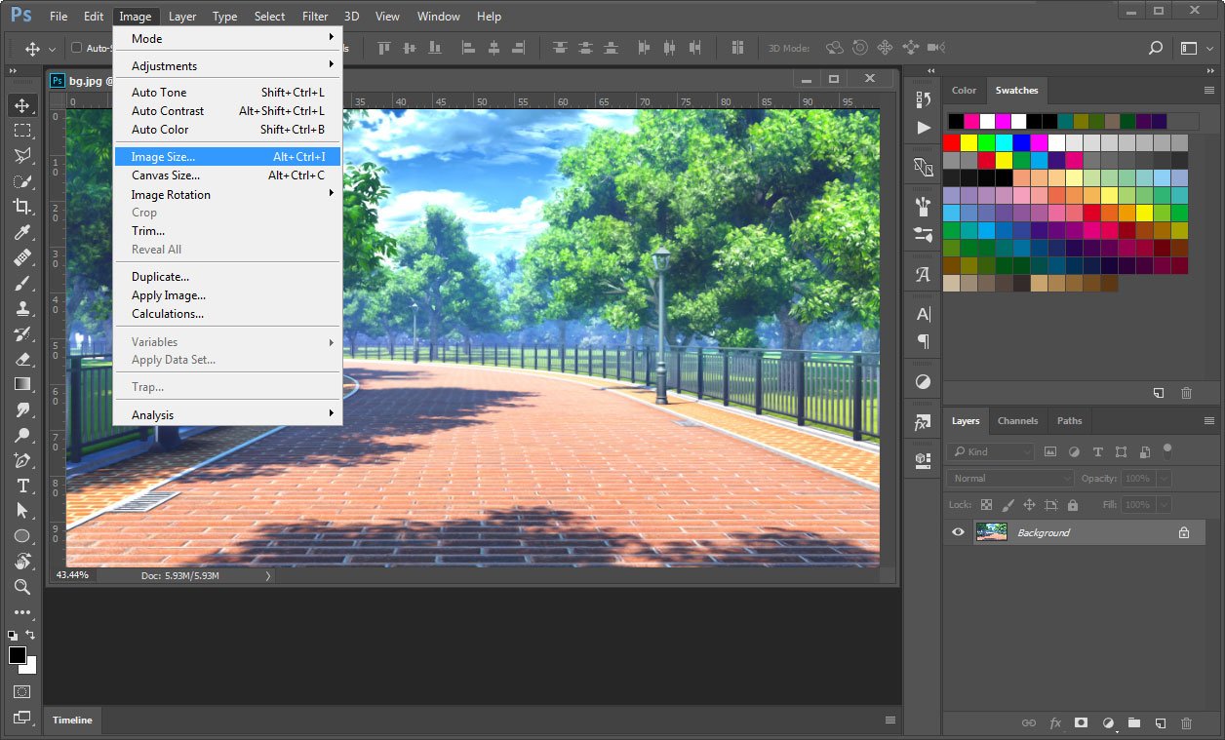Viewport: 1225px width, 740px height.
Task: Open the search magnifier in options bar
Action: point(1156,48)
